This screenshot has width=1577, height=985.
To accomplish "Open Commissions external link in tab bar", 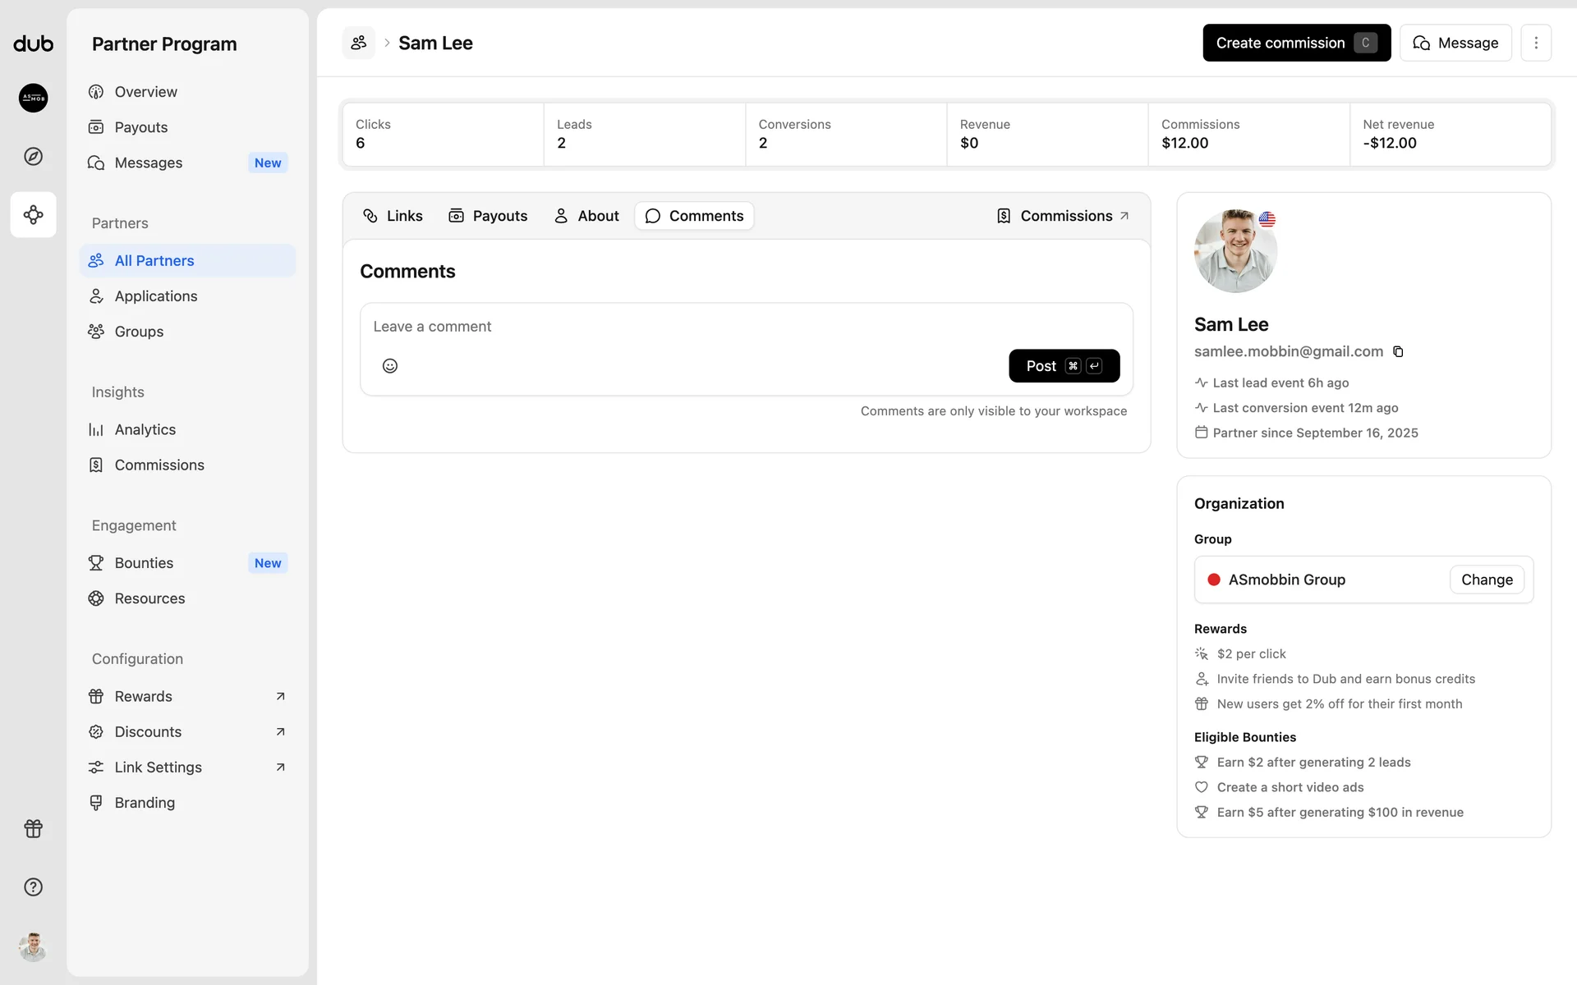I will (x=1063, y=216).
